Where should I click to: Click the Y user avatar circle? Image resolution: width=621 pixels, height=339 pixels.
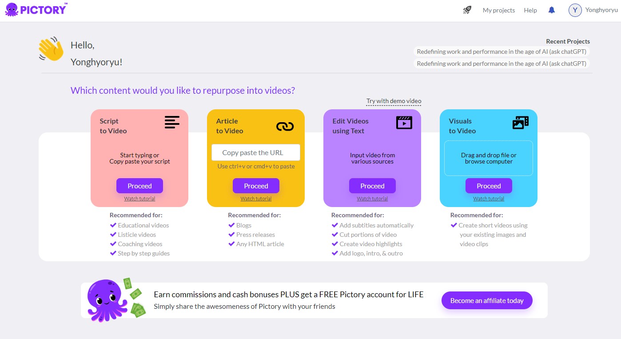pyautogui.click(x=575, y=10)
